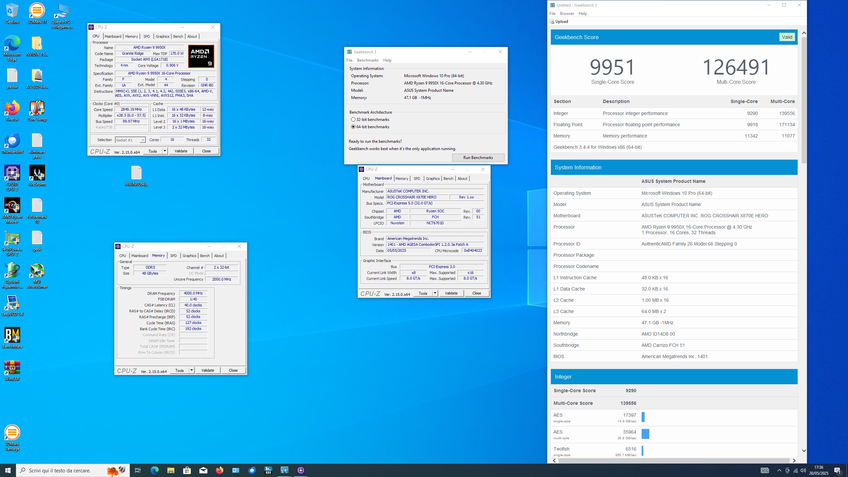Open volume control in system tray
848x477 pixels.
[803, 470]
